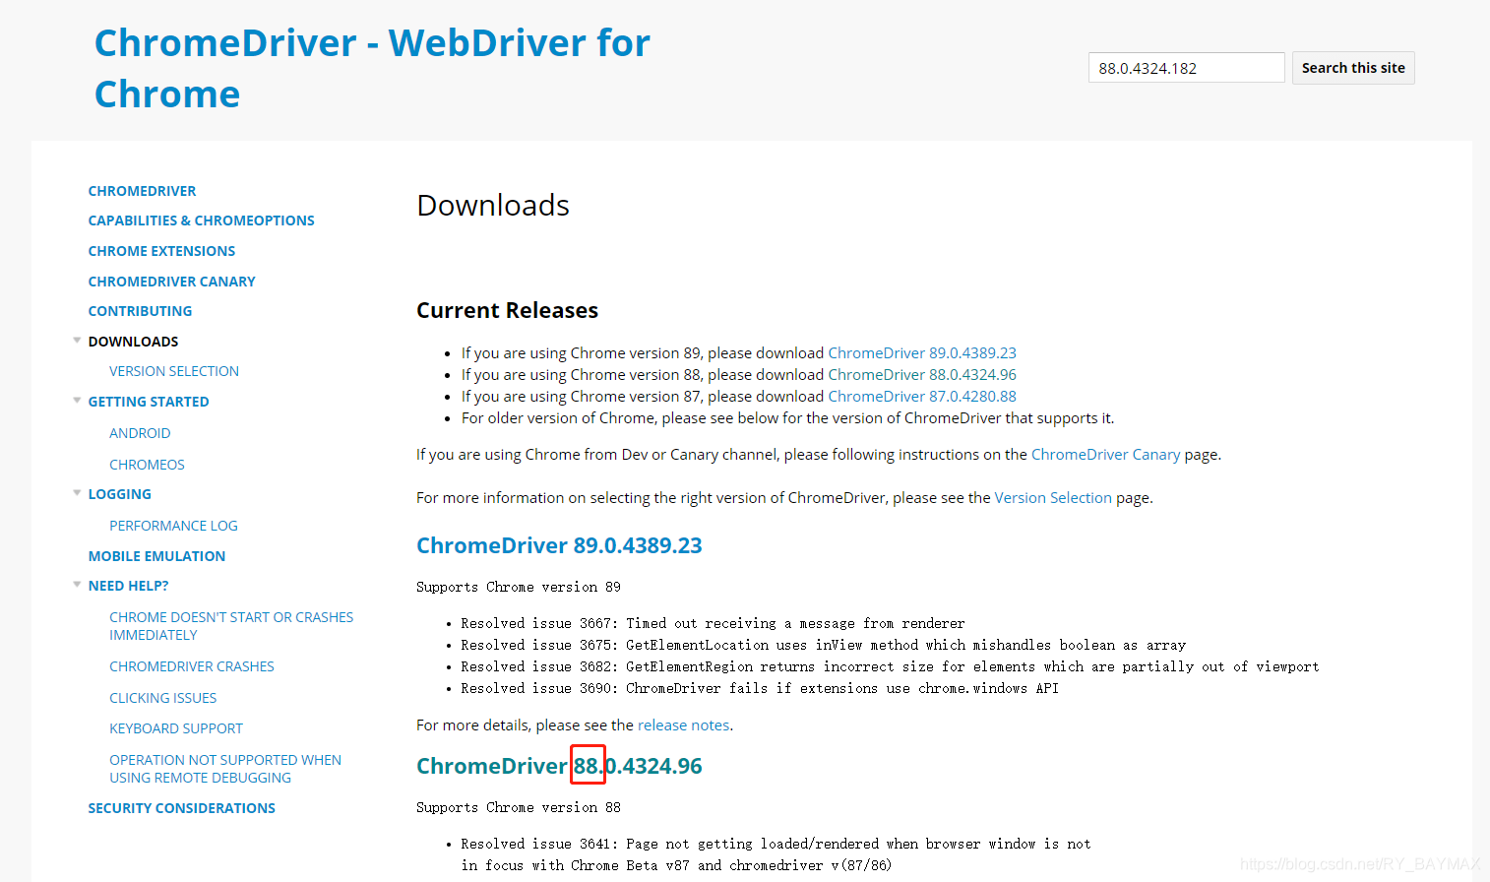Open the CHROME EXTENSIONS sidebar page

pyautogui.click(x=161, y=250)
